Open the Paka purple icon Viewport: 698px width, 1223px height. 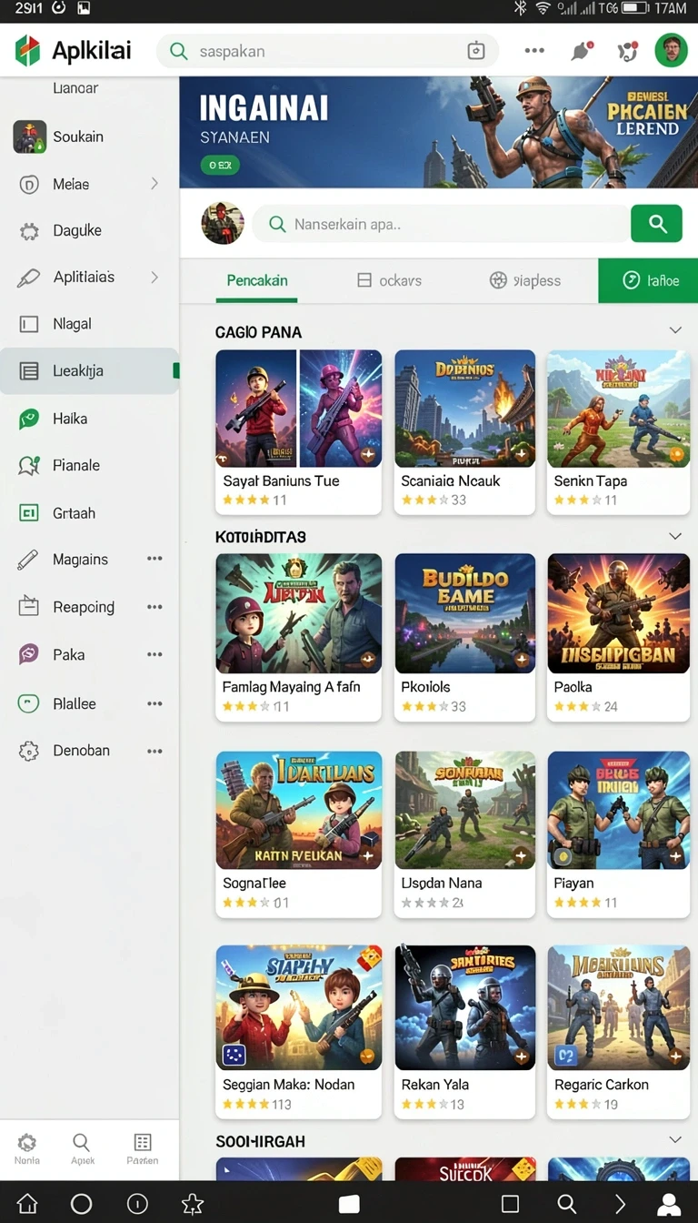(29, 654)
